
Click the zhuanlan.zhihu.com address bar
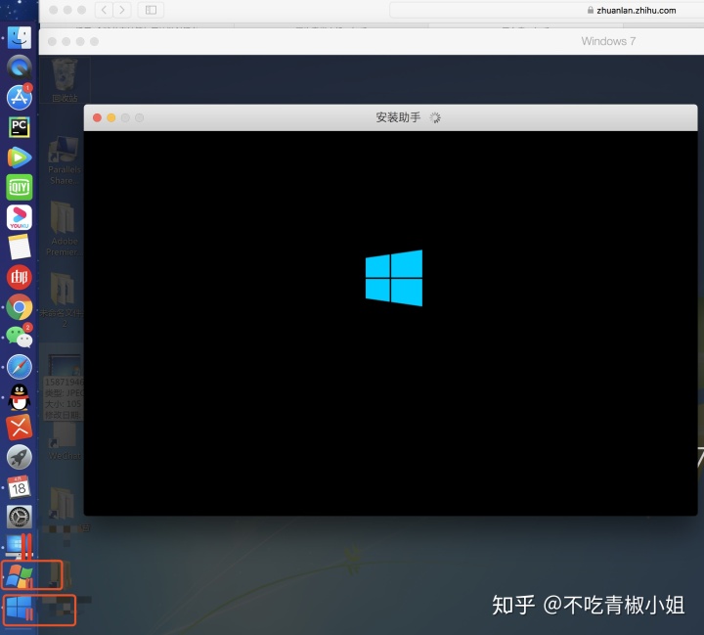[x=547, y=10]
